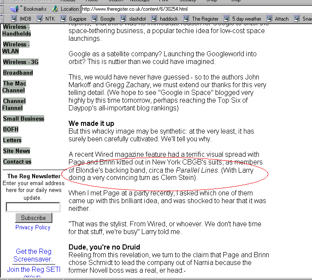Open the Google bookmark label
The height and width of the screenshot is (280, 312).
(108, 19)
